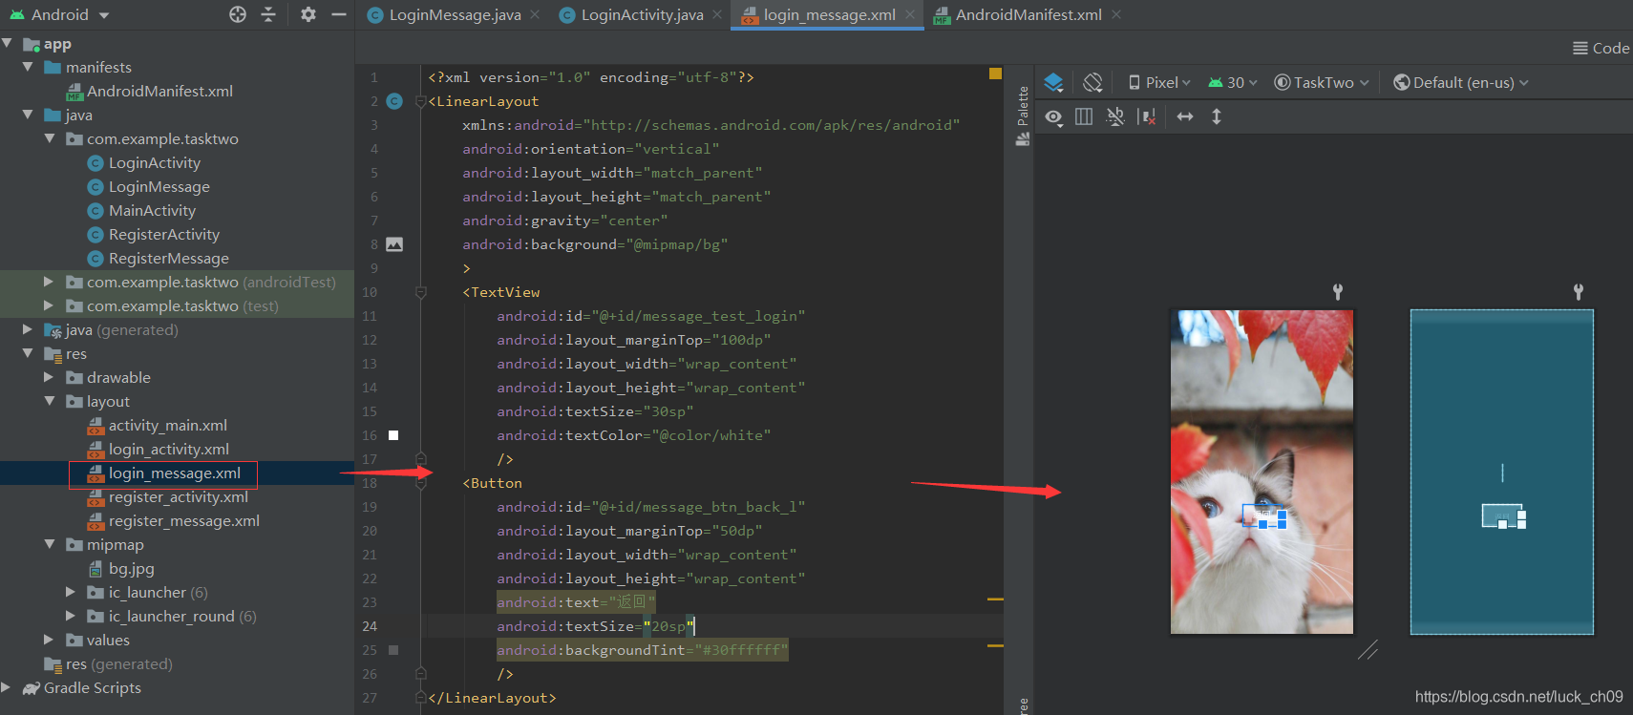1633x715 pixels.
Task: Expand ic_launcher (6) group
Action: 70,592
